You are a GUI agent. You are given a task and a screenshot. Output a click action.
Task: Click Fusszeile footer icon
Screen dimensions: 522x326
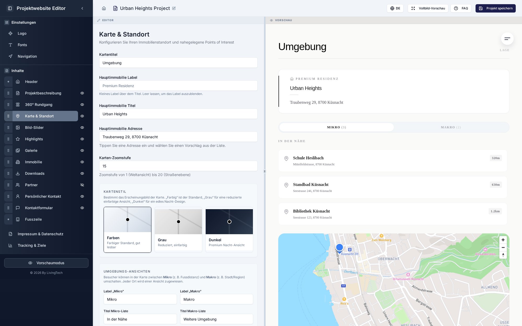(18, 219)
